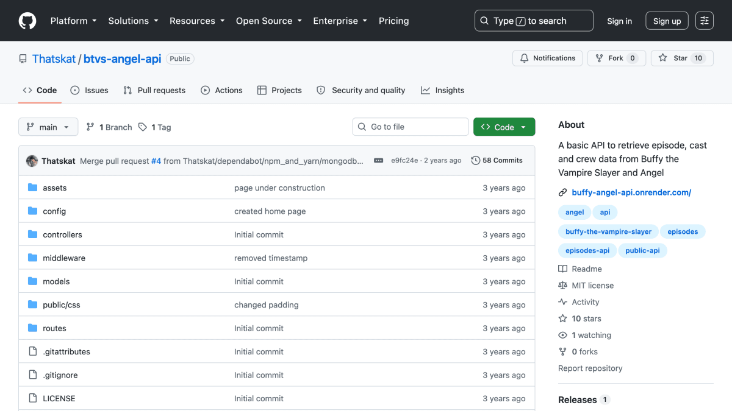Expand the Resources menu
This screenshot has width=732, height=411.
(x=197, y=21)
